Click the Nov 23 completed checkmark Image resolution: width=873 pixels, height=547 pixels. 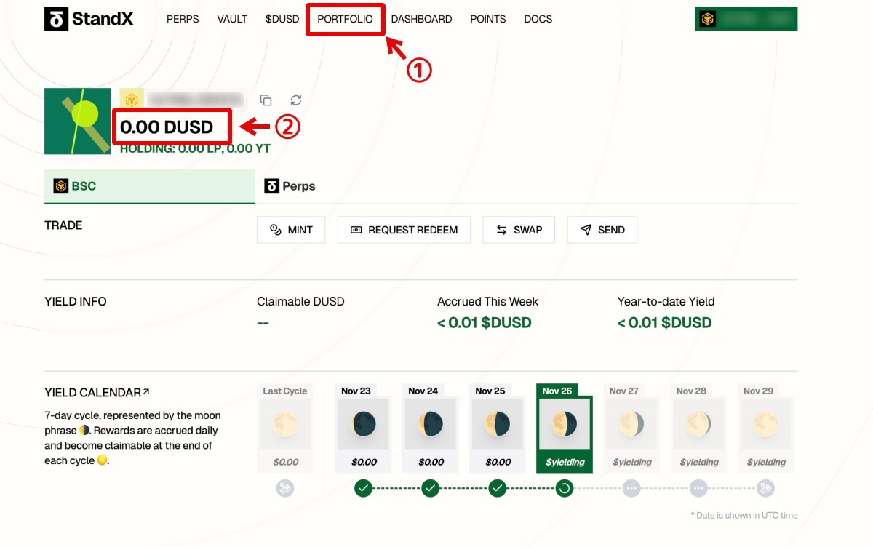tap(364, 489)
